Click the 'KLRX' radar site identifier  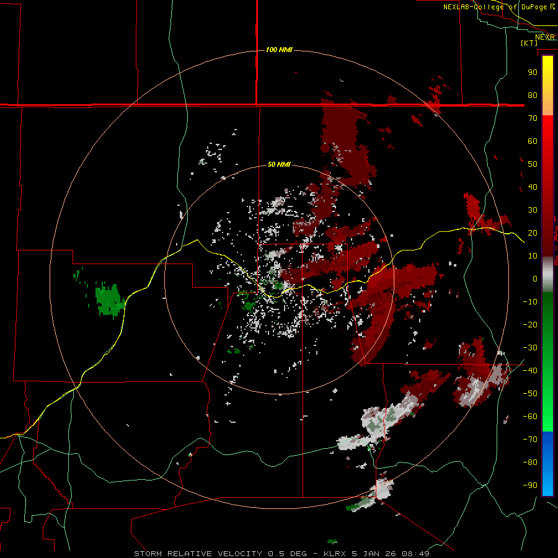pyautogui.click(x=335, y=554)
